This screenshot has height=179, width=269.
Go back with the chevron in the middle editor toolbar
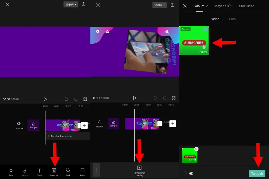(x=96, y=170)
